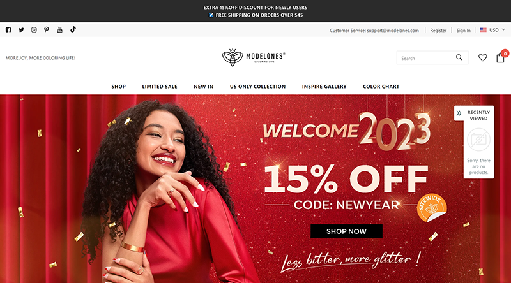The height and width of the screenshot is (283, 511).
Task: Open the Instagram social icon
Action: pyautogui.click(x=34, y=30)
